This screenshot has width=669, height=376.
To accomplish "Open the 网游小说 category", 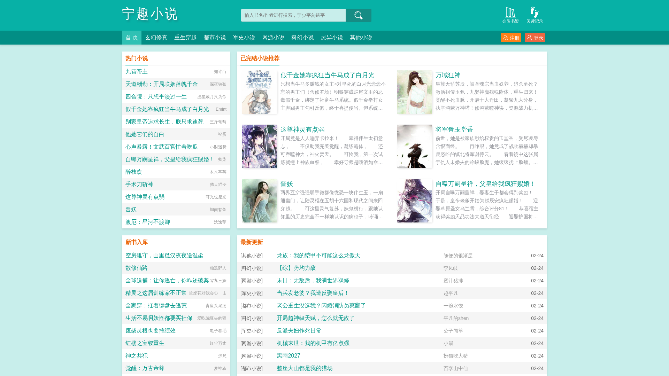I will coord(273,38).
